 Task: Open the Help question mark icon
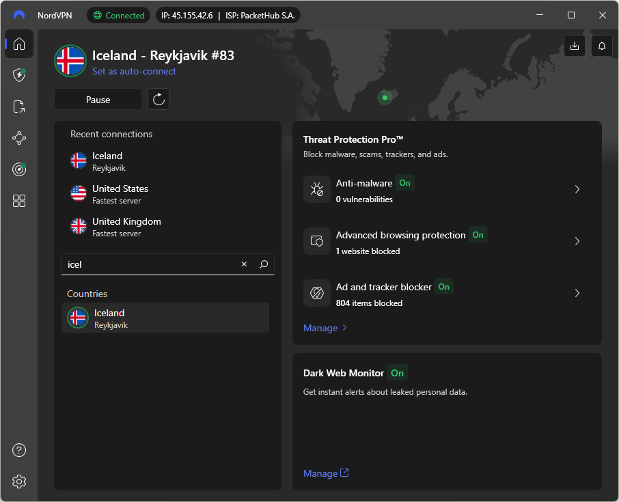[x=19, y=450]
